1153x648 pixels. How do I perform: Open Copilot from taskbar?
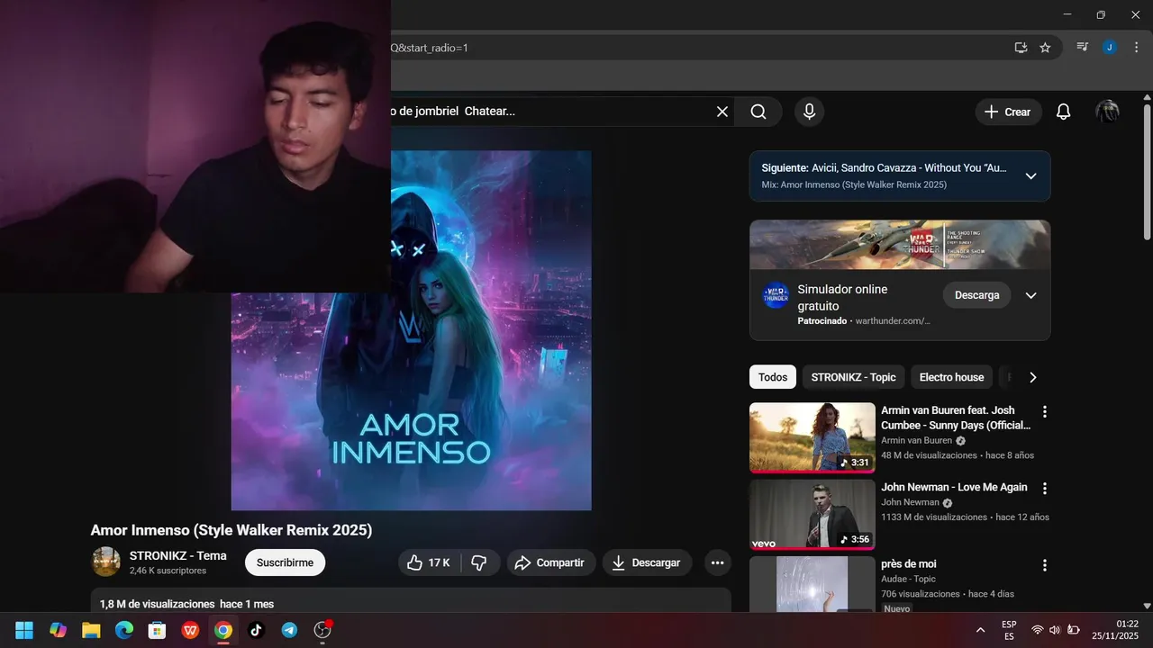pyautogui.click(x=58, y=630)
